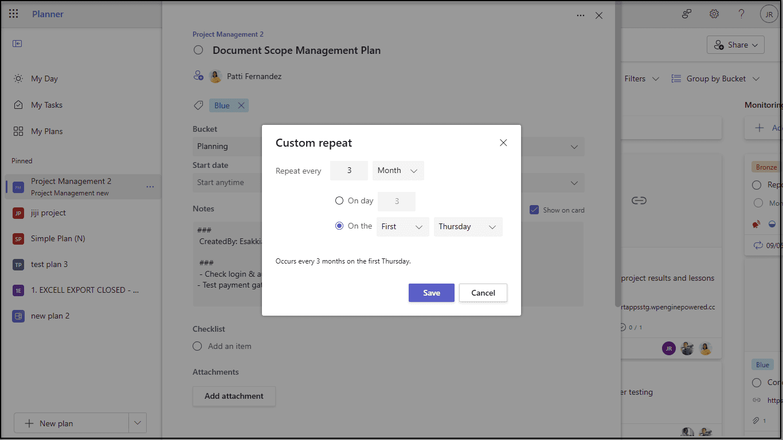
Task: Remove the Blue label with the X
Action: click(241, 105)
